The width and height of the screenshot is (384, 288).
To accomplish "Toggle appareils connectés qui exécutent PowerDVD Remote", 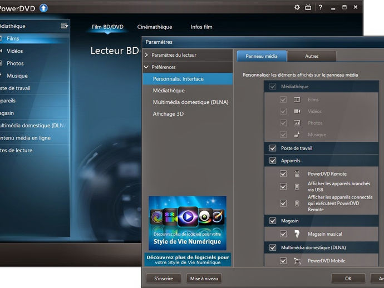I will coord(283,203).
